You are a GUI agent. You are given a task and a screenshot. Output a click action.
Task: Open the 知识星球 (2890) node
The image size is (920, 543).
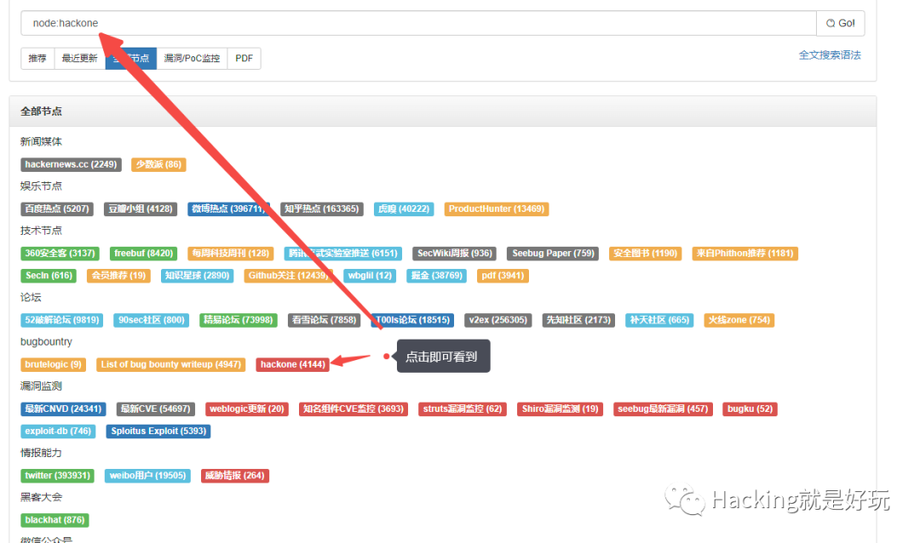(197, 277)
